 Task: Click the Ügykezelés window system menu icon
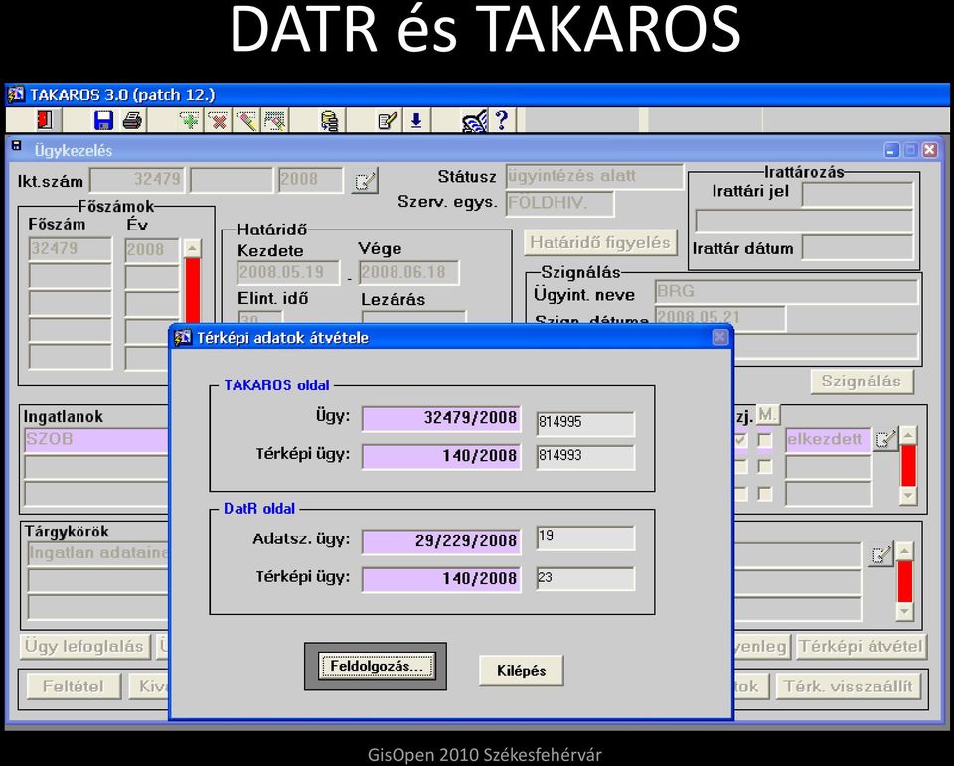[17, 146]
